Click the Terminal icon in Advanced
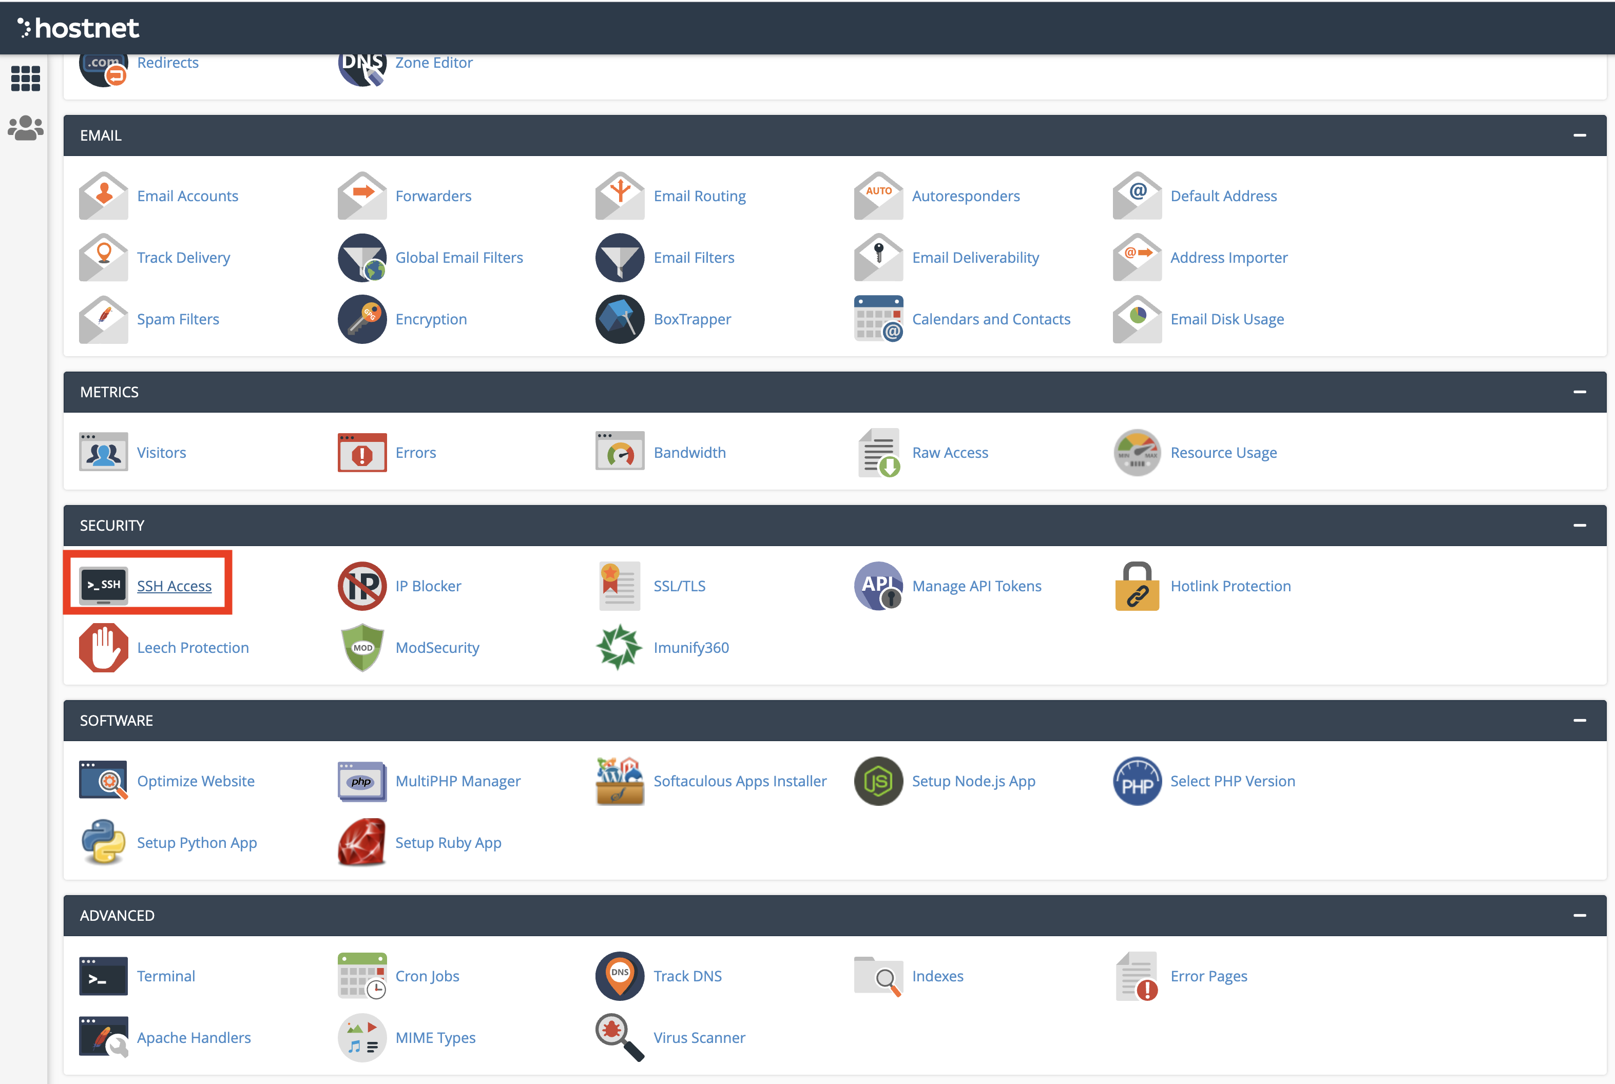This screenshot has height=1084, width=1615. tap(103, 976)
